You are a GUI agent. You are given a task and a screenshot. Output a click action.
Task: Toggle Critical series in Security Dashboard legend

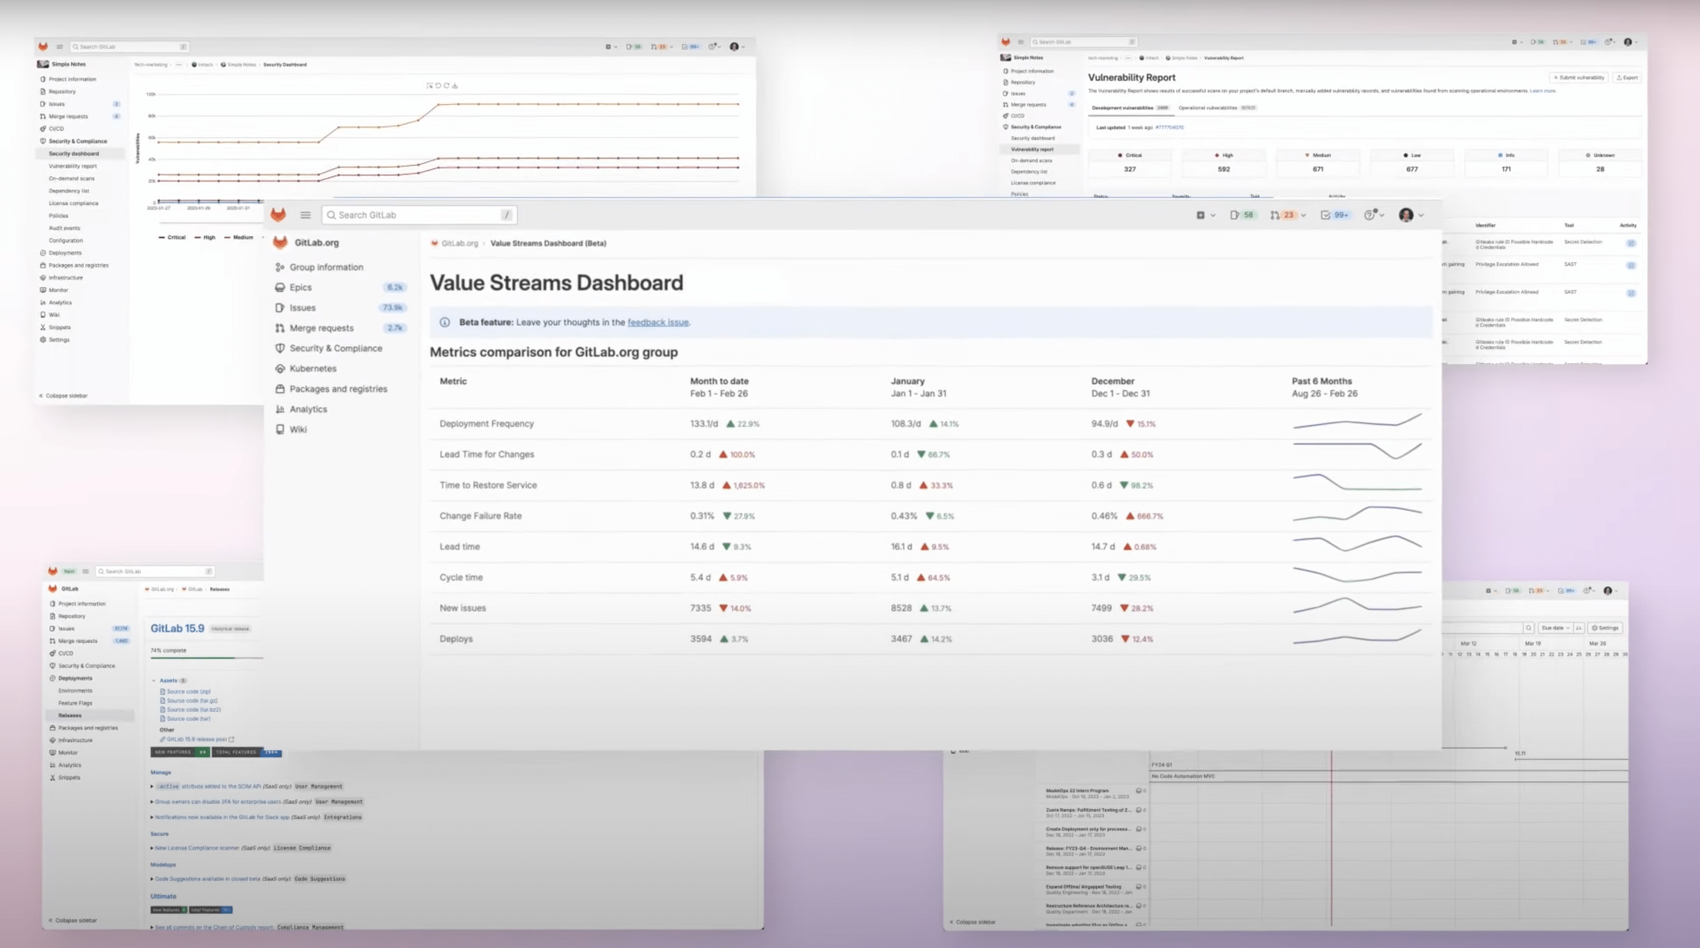[172, 237]
